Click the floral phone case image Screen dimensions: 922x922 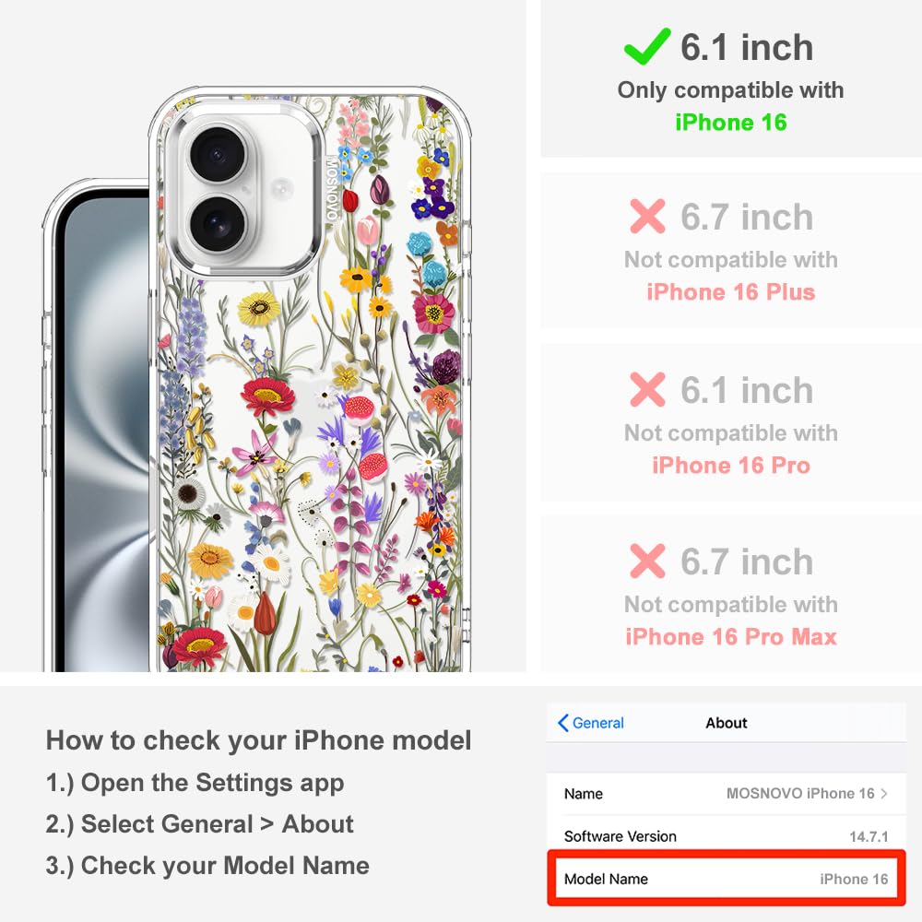pos(310,379)
